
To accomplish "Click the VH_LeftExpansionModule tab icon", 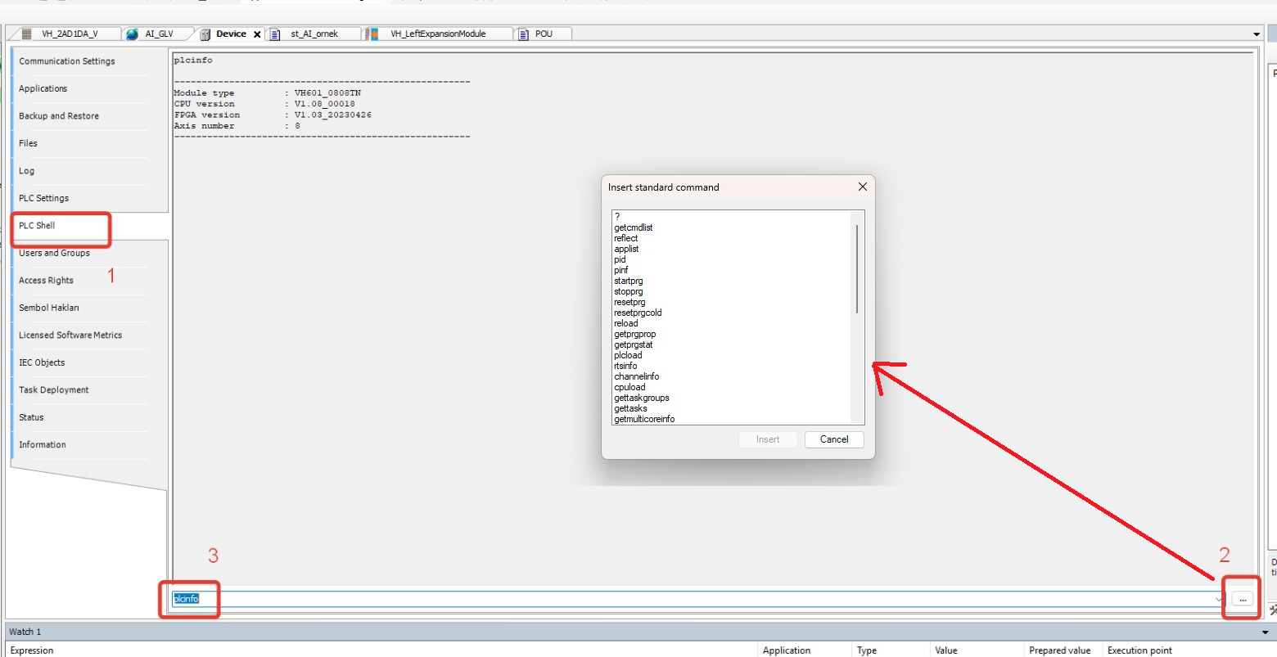I will (x=372, y=34).
